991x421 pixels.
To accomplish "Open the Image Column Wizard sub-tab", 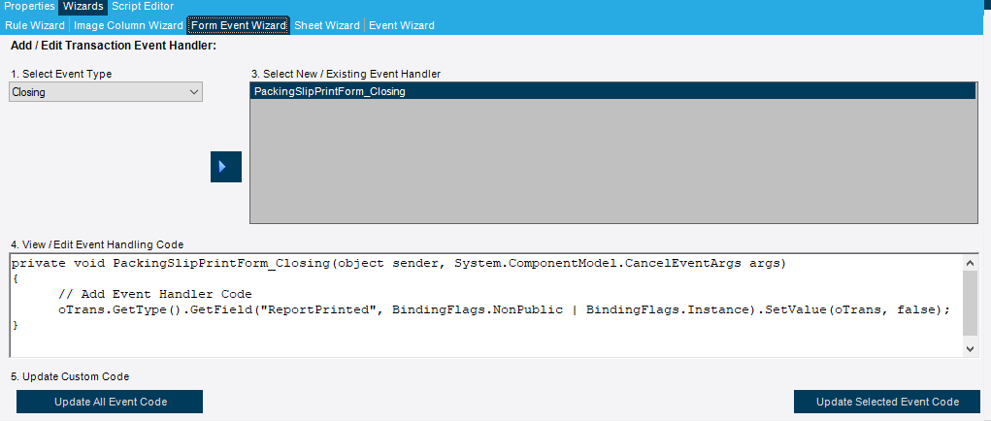I will point(128,26).
